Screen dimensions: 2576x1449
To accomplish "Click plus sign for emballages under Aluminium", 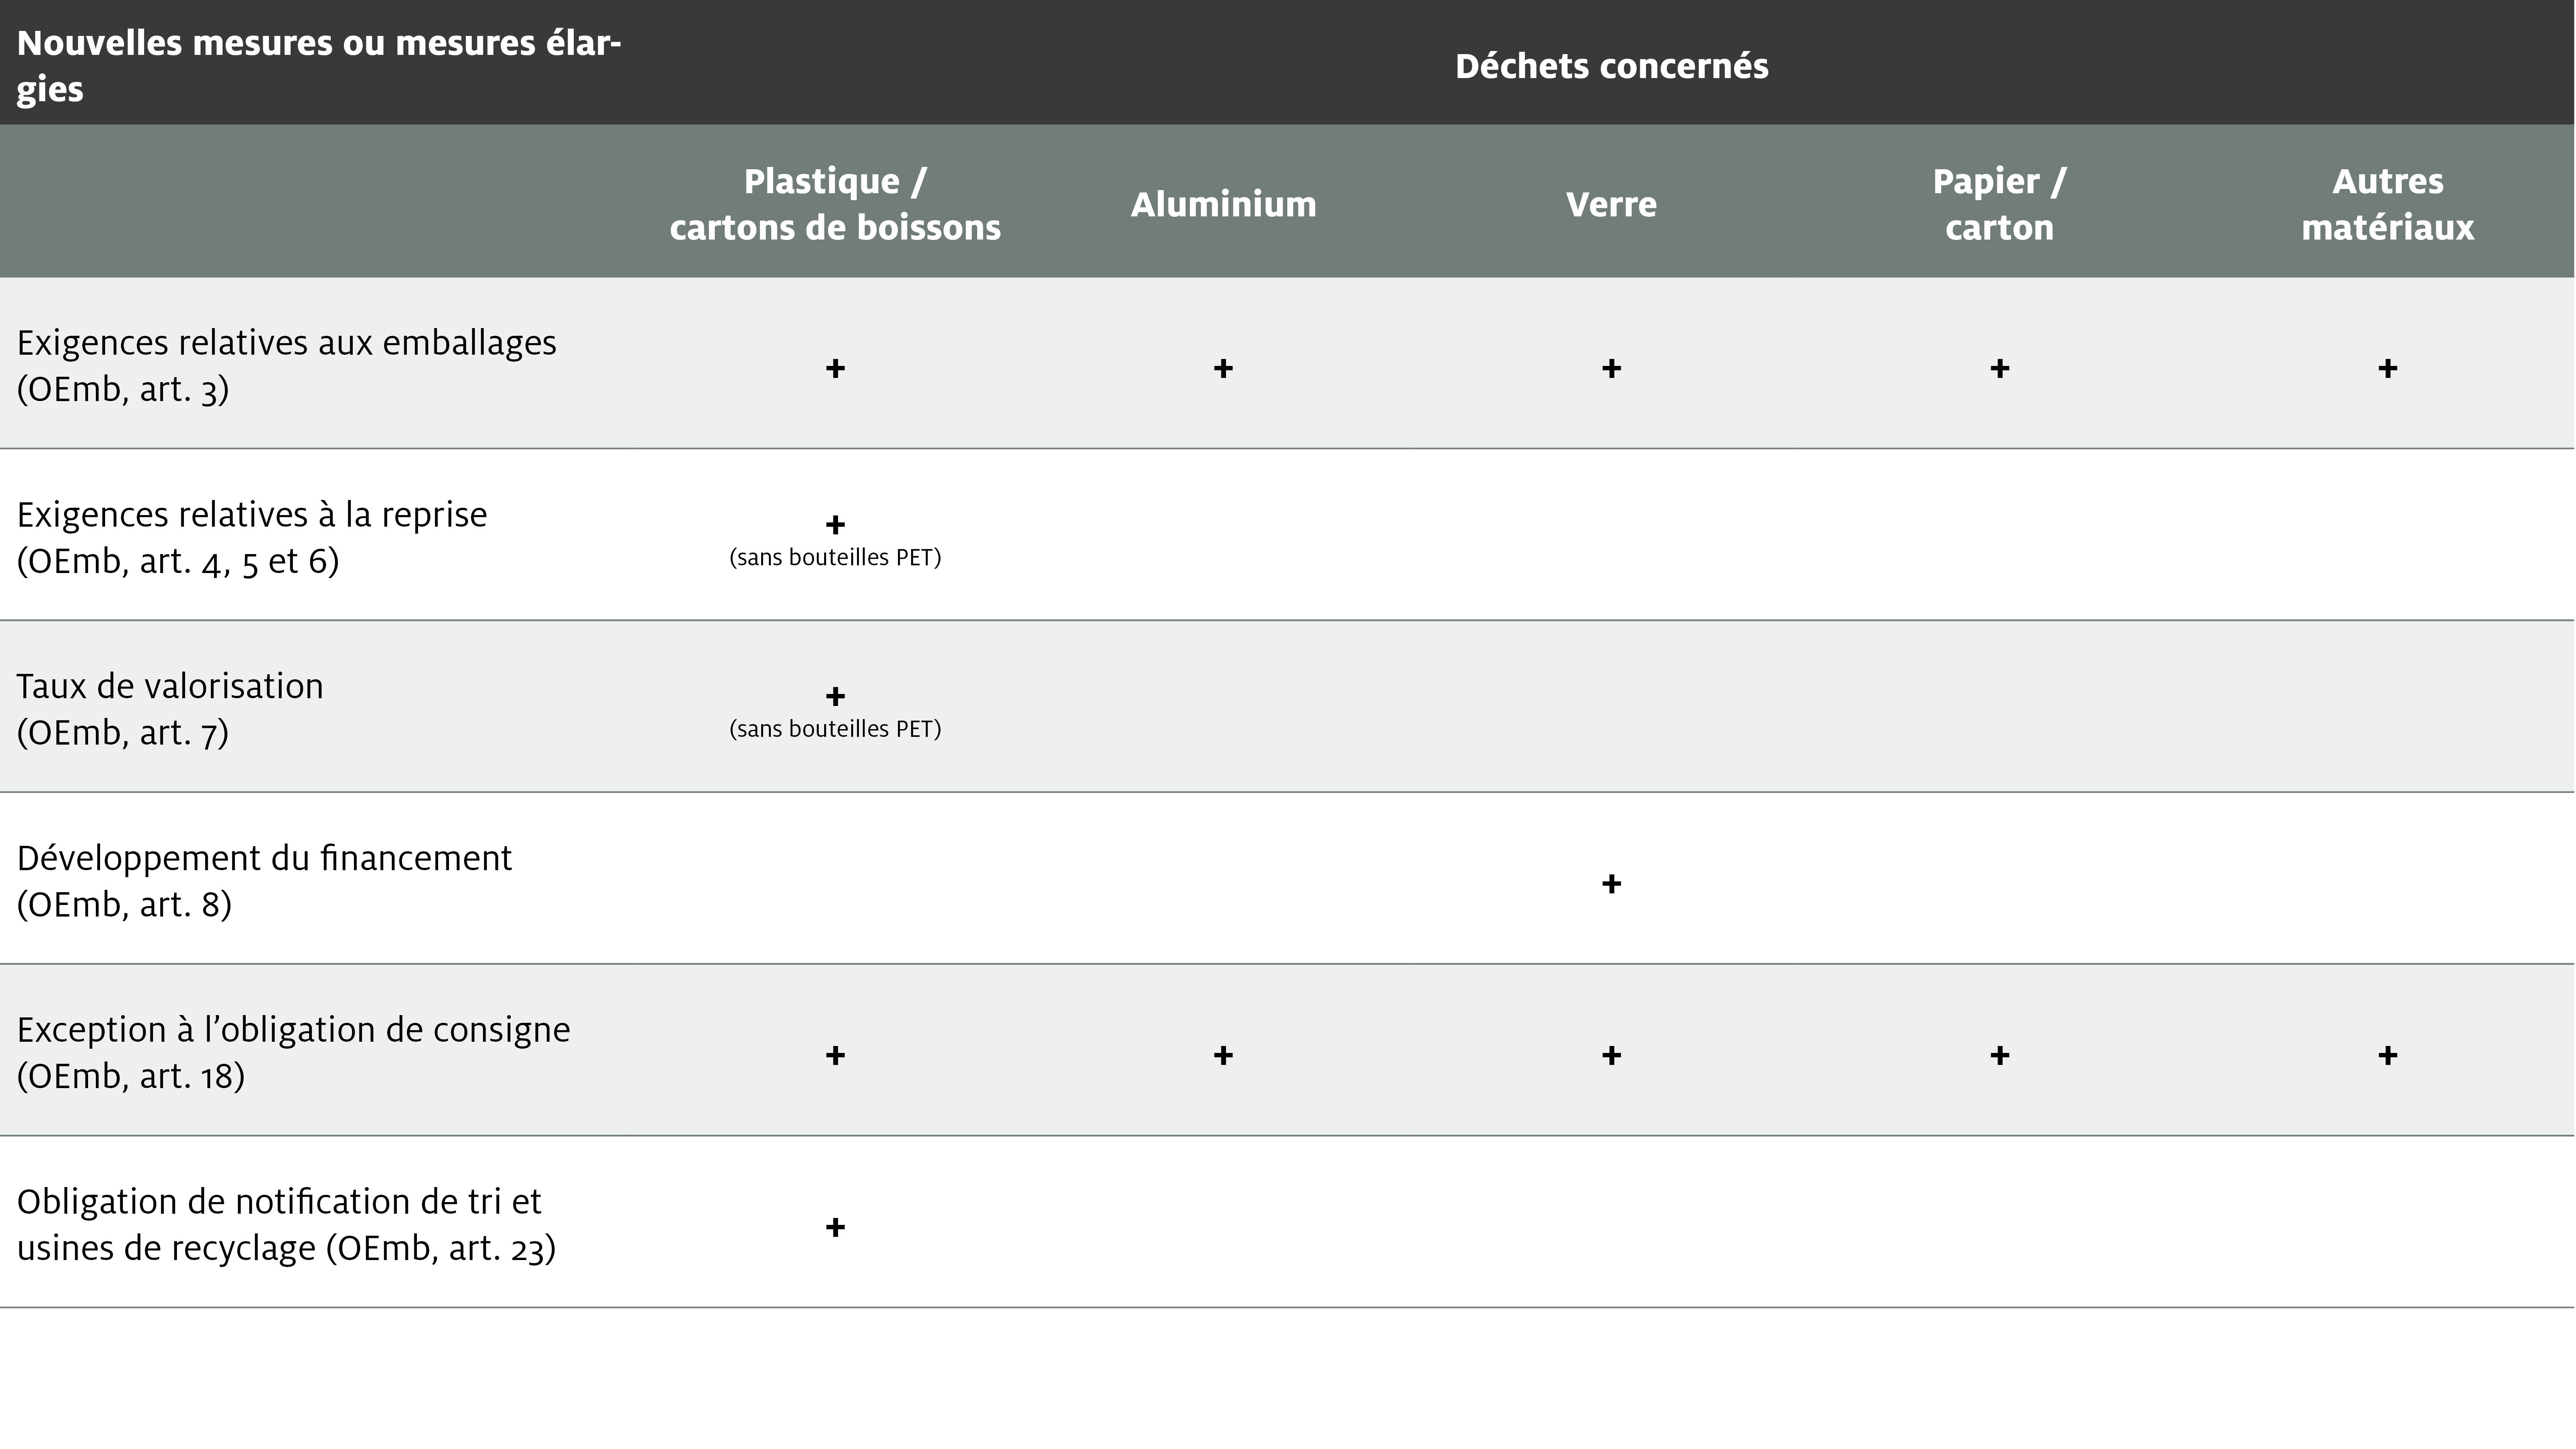I will (x=1223, y=368).
